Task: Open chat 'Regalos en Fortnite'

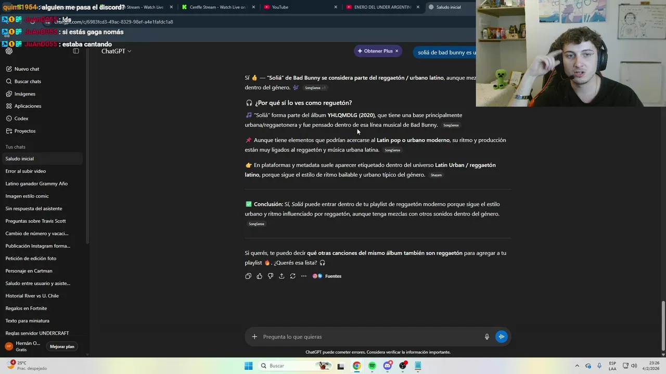Action: coord(42,308)
